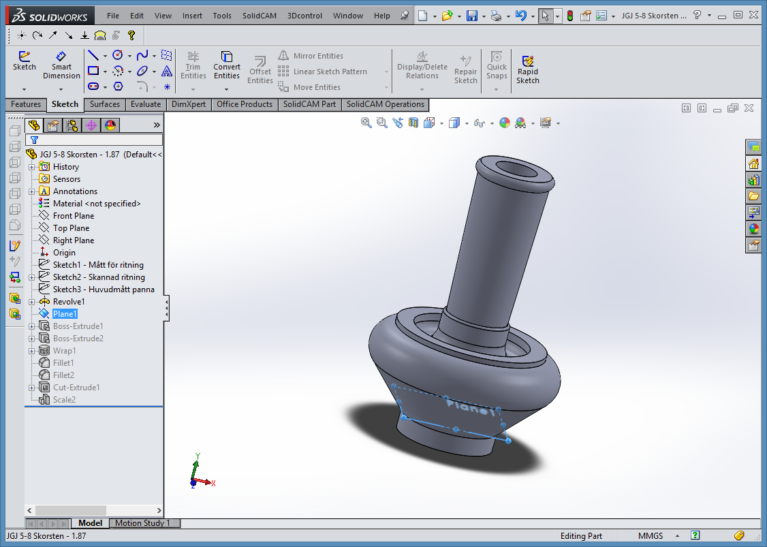Select the Sketch tool icon
Image resolution: width=767 pixels, height=547 pixels.
coord(24,61)
